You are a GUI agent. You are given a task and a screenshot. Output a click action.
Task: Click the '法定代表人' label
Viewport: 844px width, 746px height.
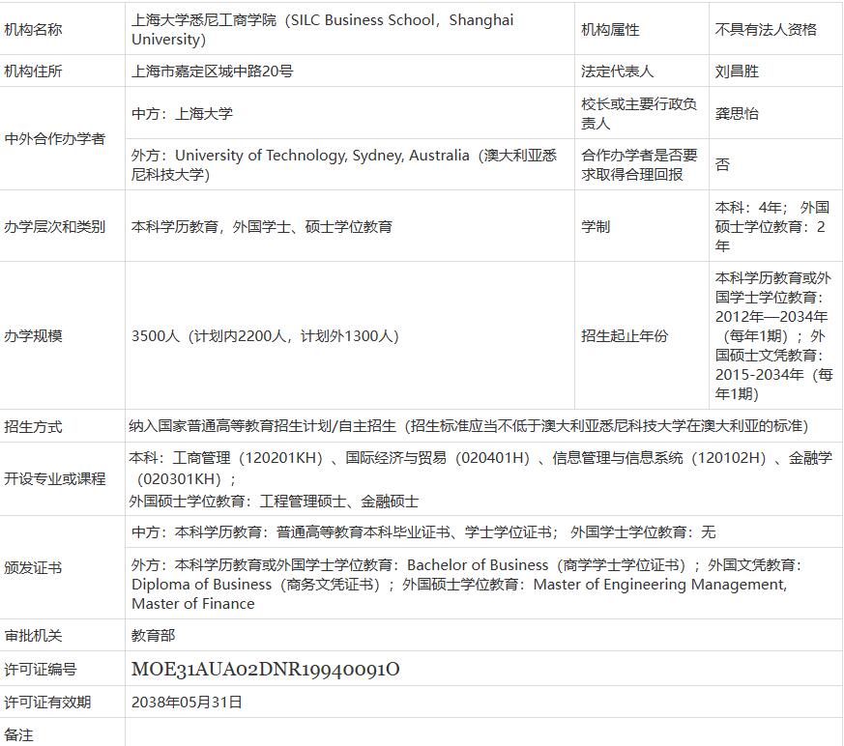tap(617, 71)
